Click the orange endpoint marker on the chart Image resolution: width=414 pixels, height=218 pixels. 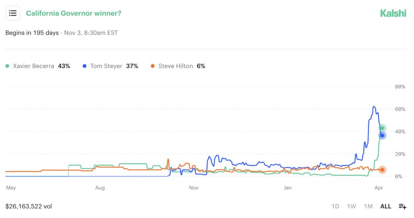tap(382, 170)
